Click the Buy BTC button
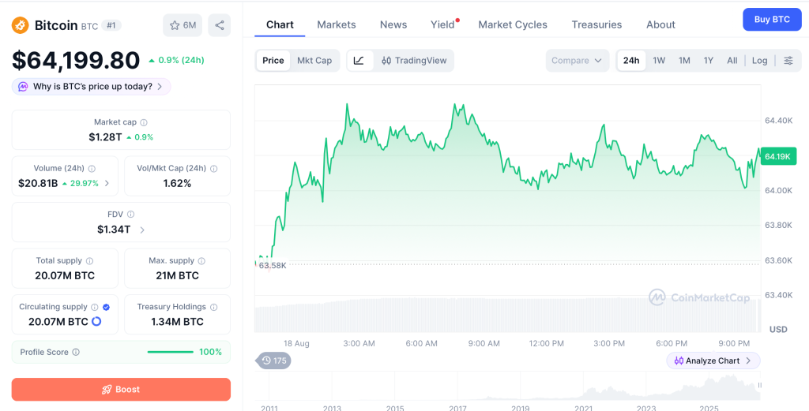Image resolution: width=809 pixels, height=411 pixels. 772,20
